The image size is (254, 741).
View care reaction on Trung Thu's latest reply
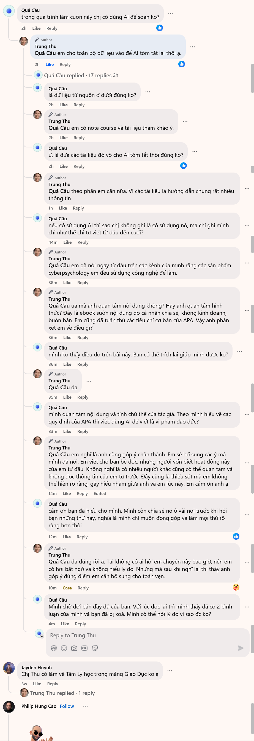coord(236,587)
